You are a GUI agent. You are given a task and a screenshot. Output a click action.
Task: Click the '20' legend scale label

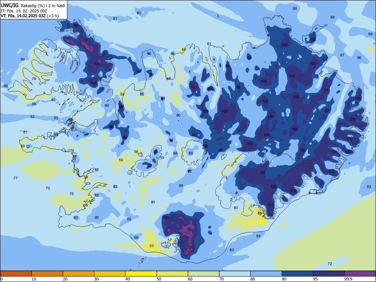[x=65, y=279]
